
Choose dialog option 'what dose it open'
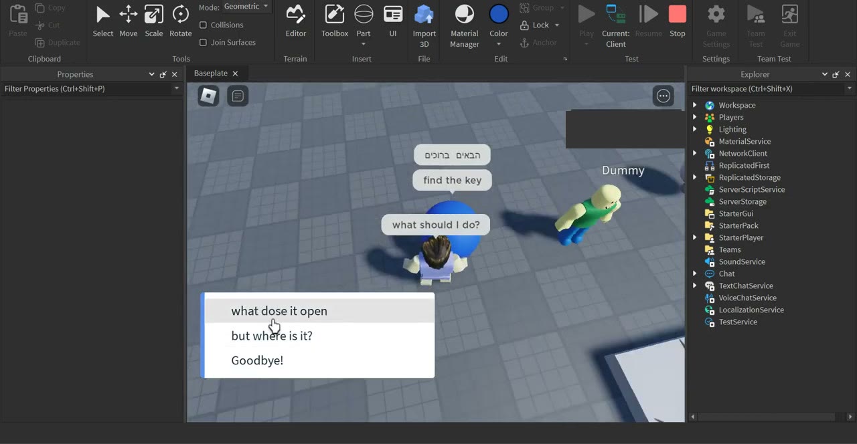click(319, 311)
